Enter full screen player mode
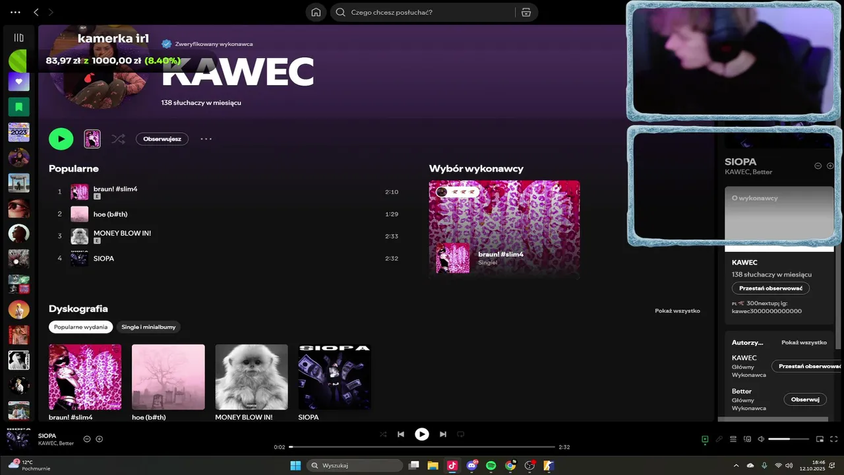The image size is (844, 475). 833,439
